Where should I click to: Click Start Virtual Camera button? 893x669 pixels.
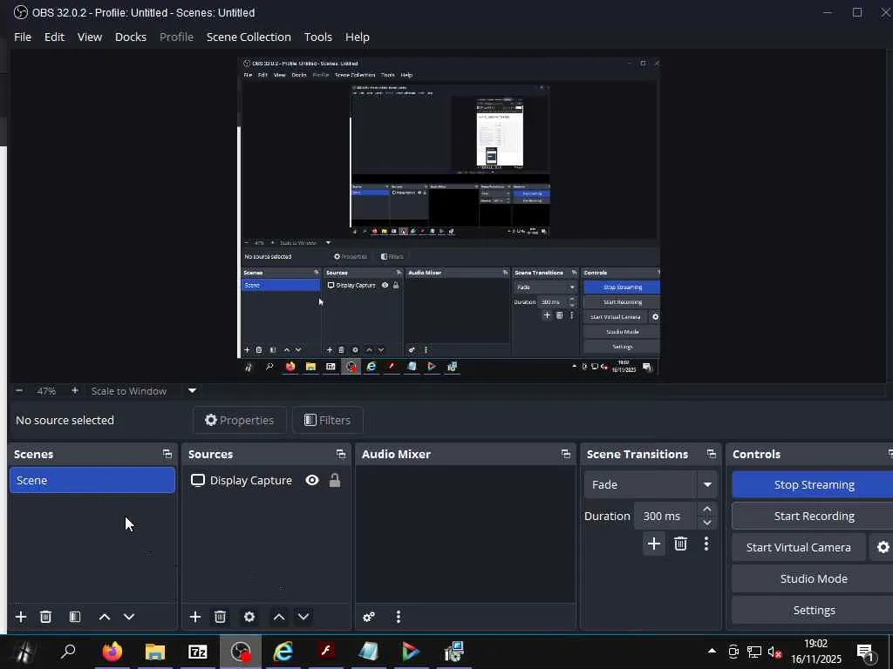pos(799,547)
